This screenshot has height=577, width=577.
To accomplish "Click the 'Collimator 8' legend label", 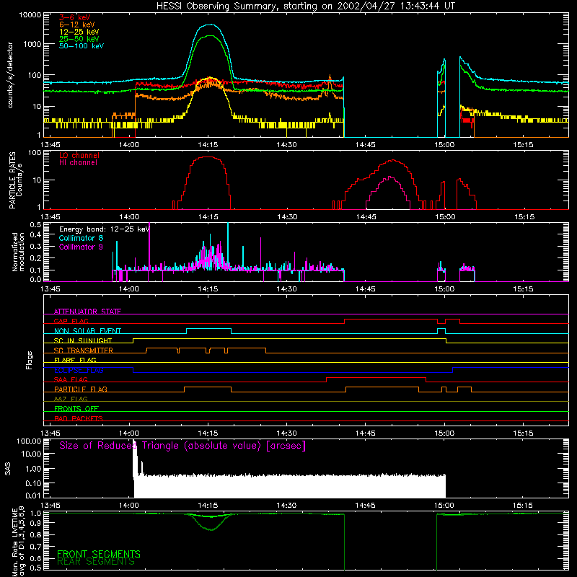I will (x=81, y=238).
